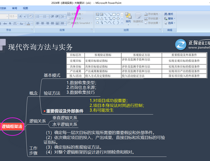This screenshot has width=210, height=161.
Task: Open 形状填充 (shape fill) color menu
Action: click(x=152, y=14)
